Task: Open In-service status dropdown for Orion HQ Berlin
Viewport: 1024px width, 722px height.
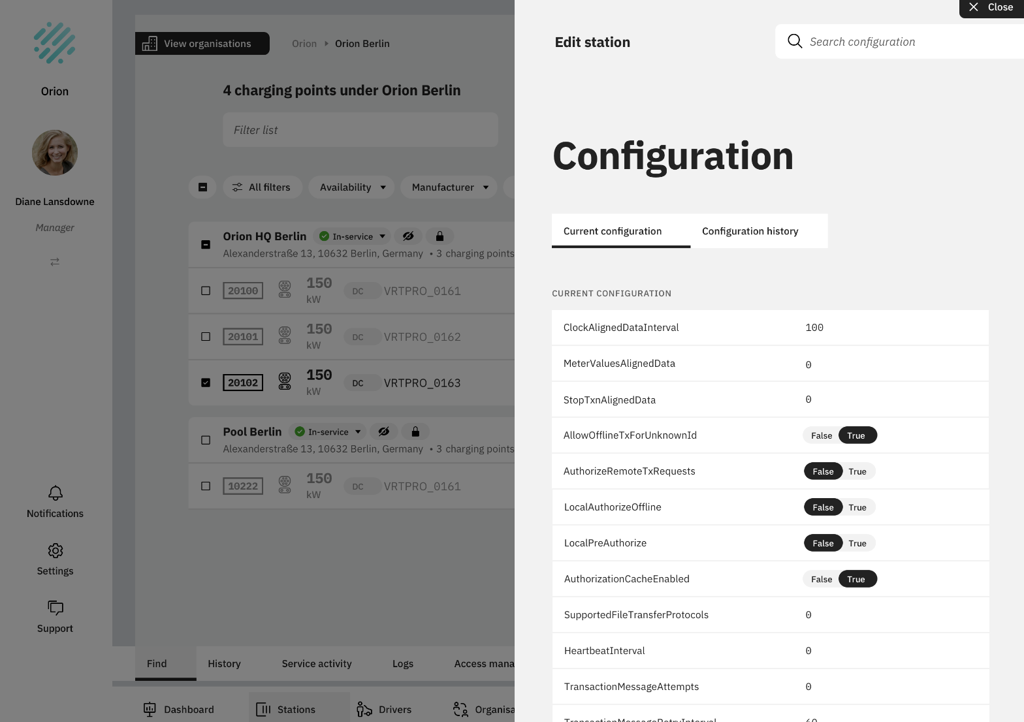Action: pos(353,236)
